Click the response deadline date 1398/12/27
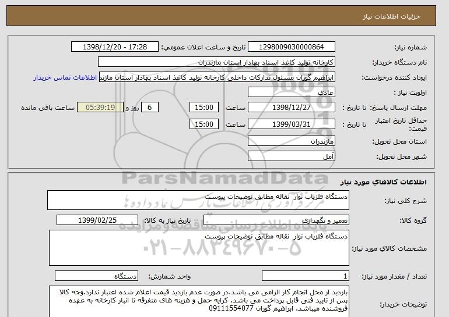Screen dimensions: 449x317 pyautogui.click(x=292, y=108)
